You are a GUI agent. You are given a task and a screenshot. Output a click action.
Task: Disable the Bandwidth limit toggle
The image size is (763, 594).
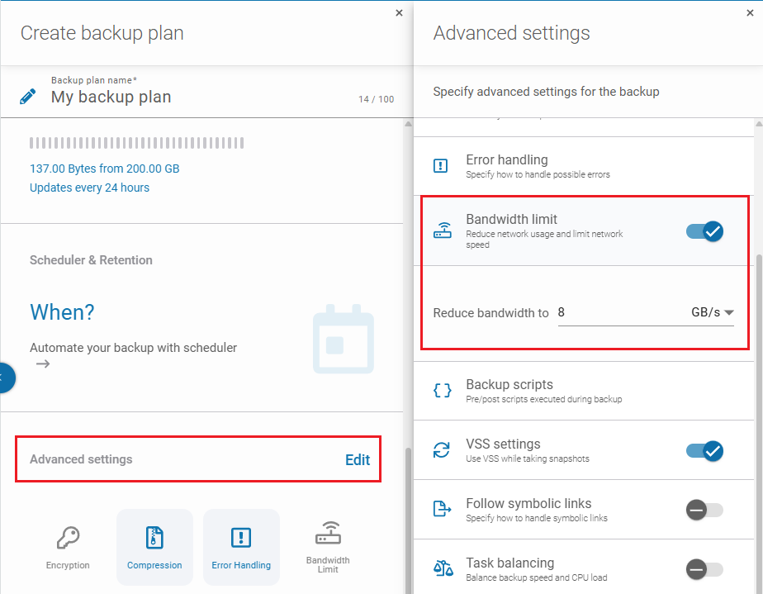coord(704,231)
